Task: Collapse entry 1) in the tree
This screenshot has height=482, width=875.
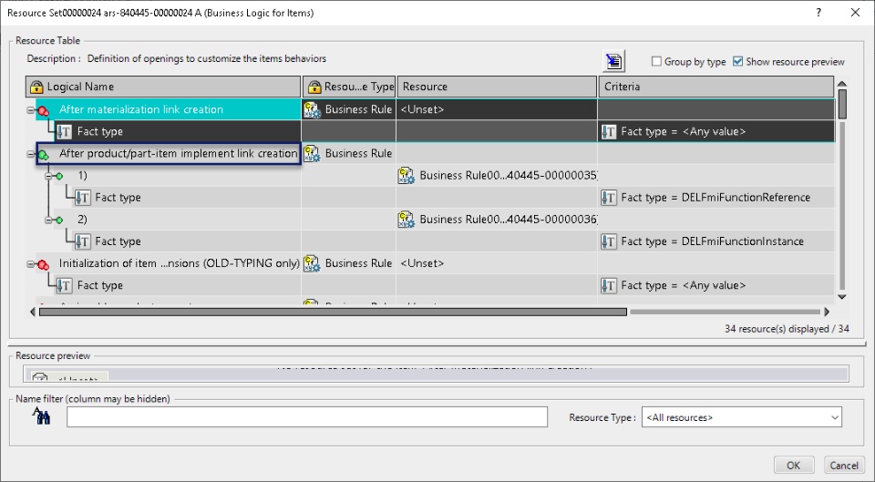Action: pyautogui.click(x=48, y=176)
